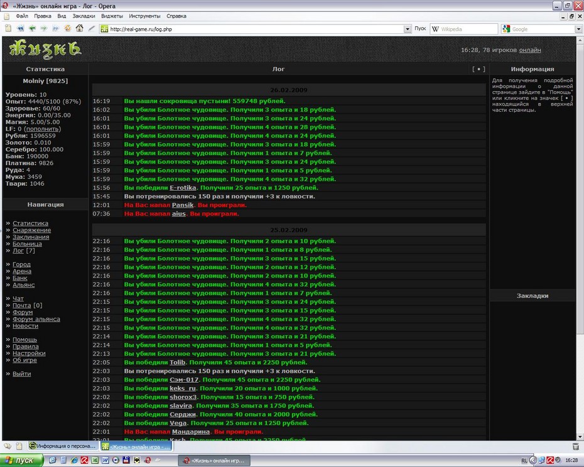Click the rewind double-arrow icon
The image size is (584, 467).
(x=21, y=28)
